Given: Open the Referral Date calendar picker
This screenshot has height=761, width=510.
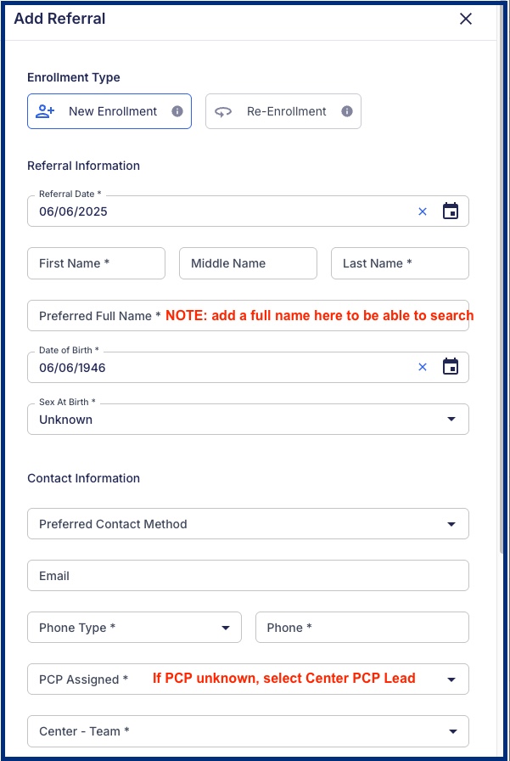Looking at the screenshot, I should click(451, 211).
